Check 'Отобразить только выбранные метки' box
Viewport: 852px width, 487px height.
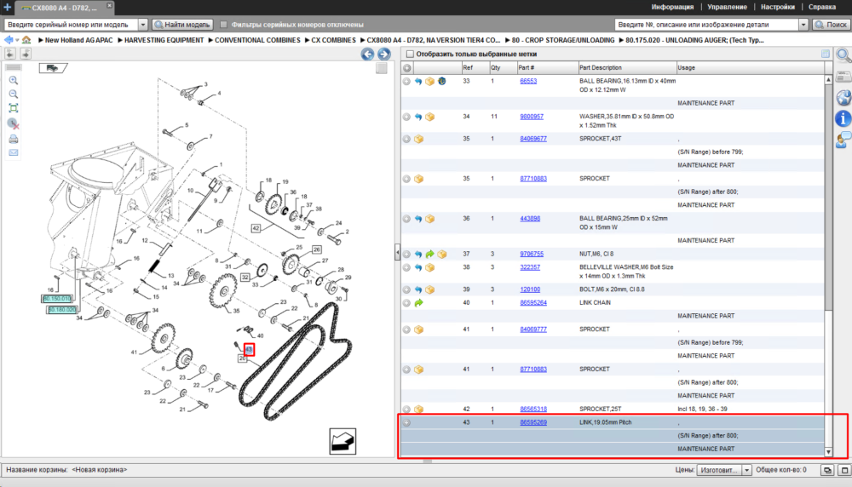pyautogui.click(x=411, y=54)
